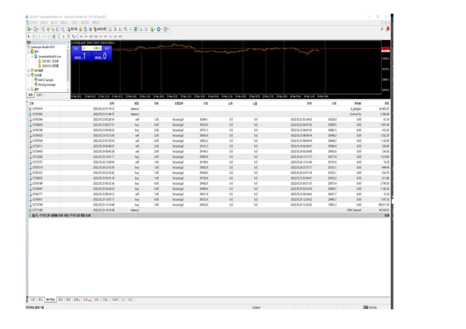
Task: Open the New Chart toolbar icon
Action: 29,29
